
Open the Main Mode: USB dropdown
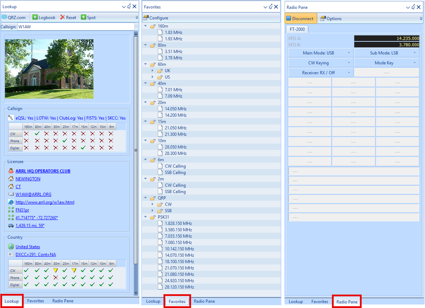321,53
